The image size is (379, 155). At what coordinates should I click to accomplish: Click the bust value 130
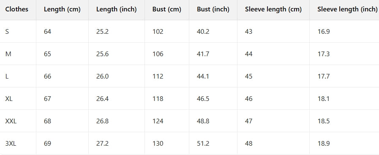(158, 144)
